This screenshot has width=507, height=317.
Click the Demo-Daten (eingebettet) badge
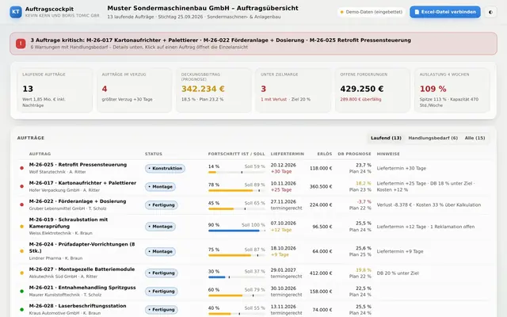[372, 12]
